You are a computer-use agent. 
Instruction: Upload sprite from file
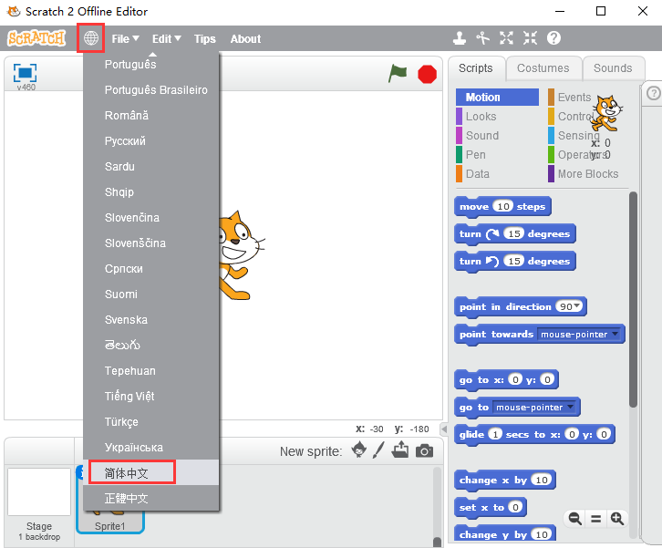pos(399,450)
